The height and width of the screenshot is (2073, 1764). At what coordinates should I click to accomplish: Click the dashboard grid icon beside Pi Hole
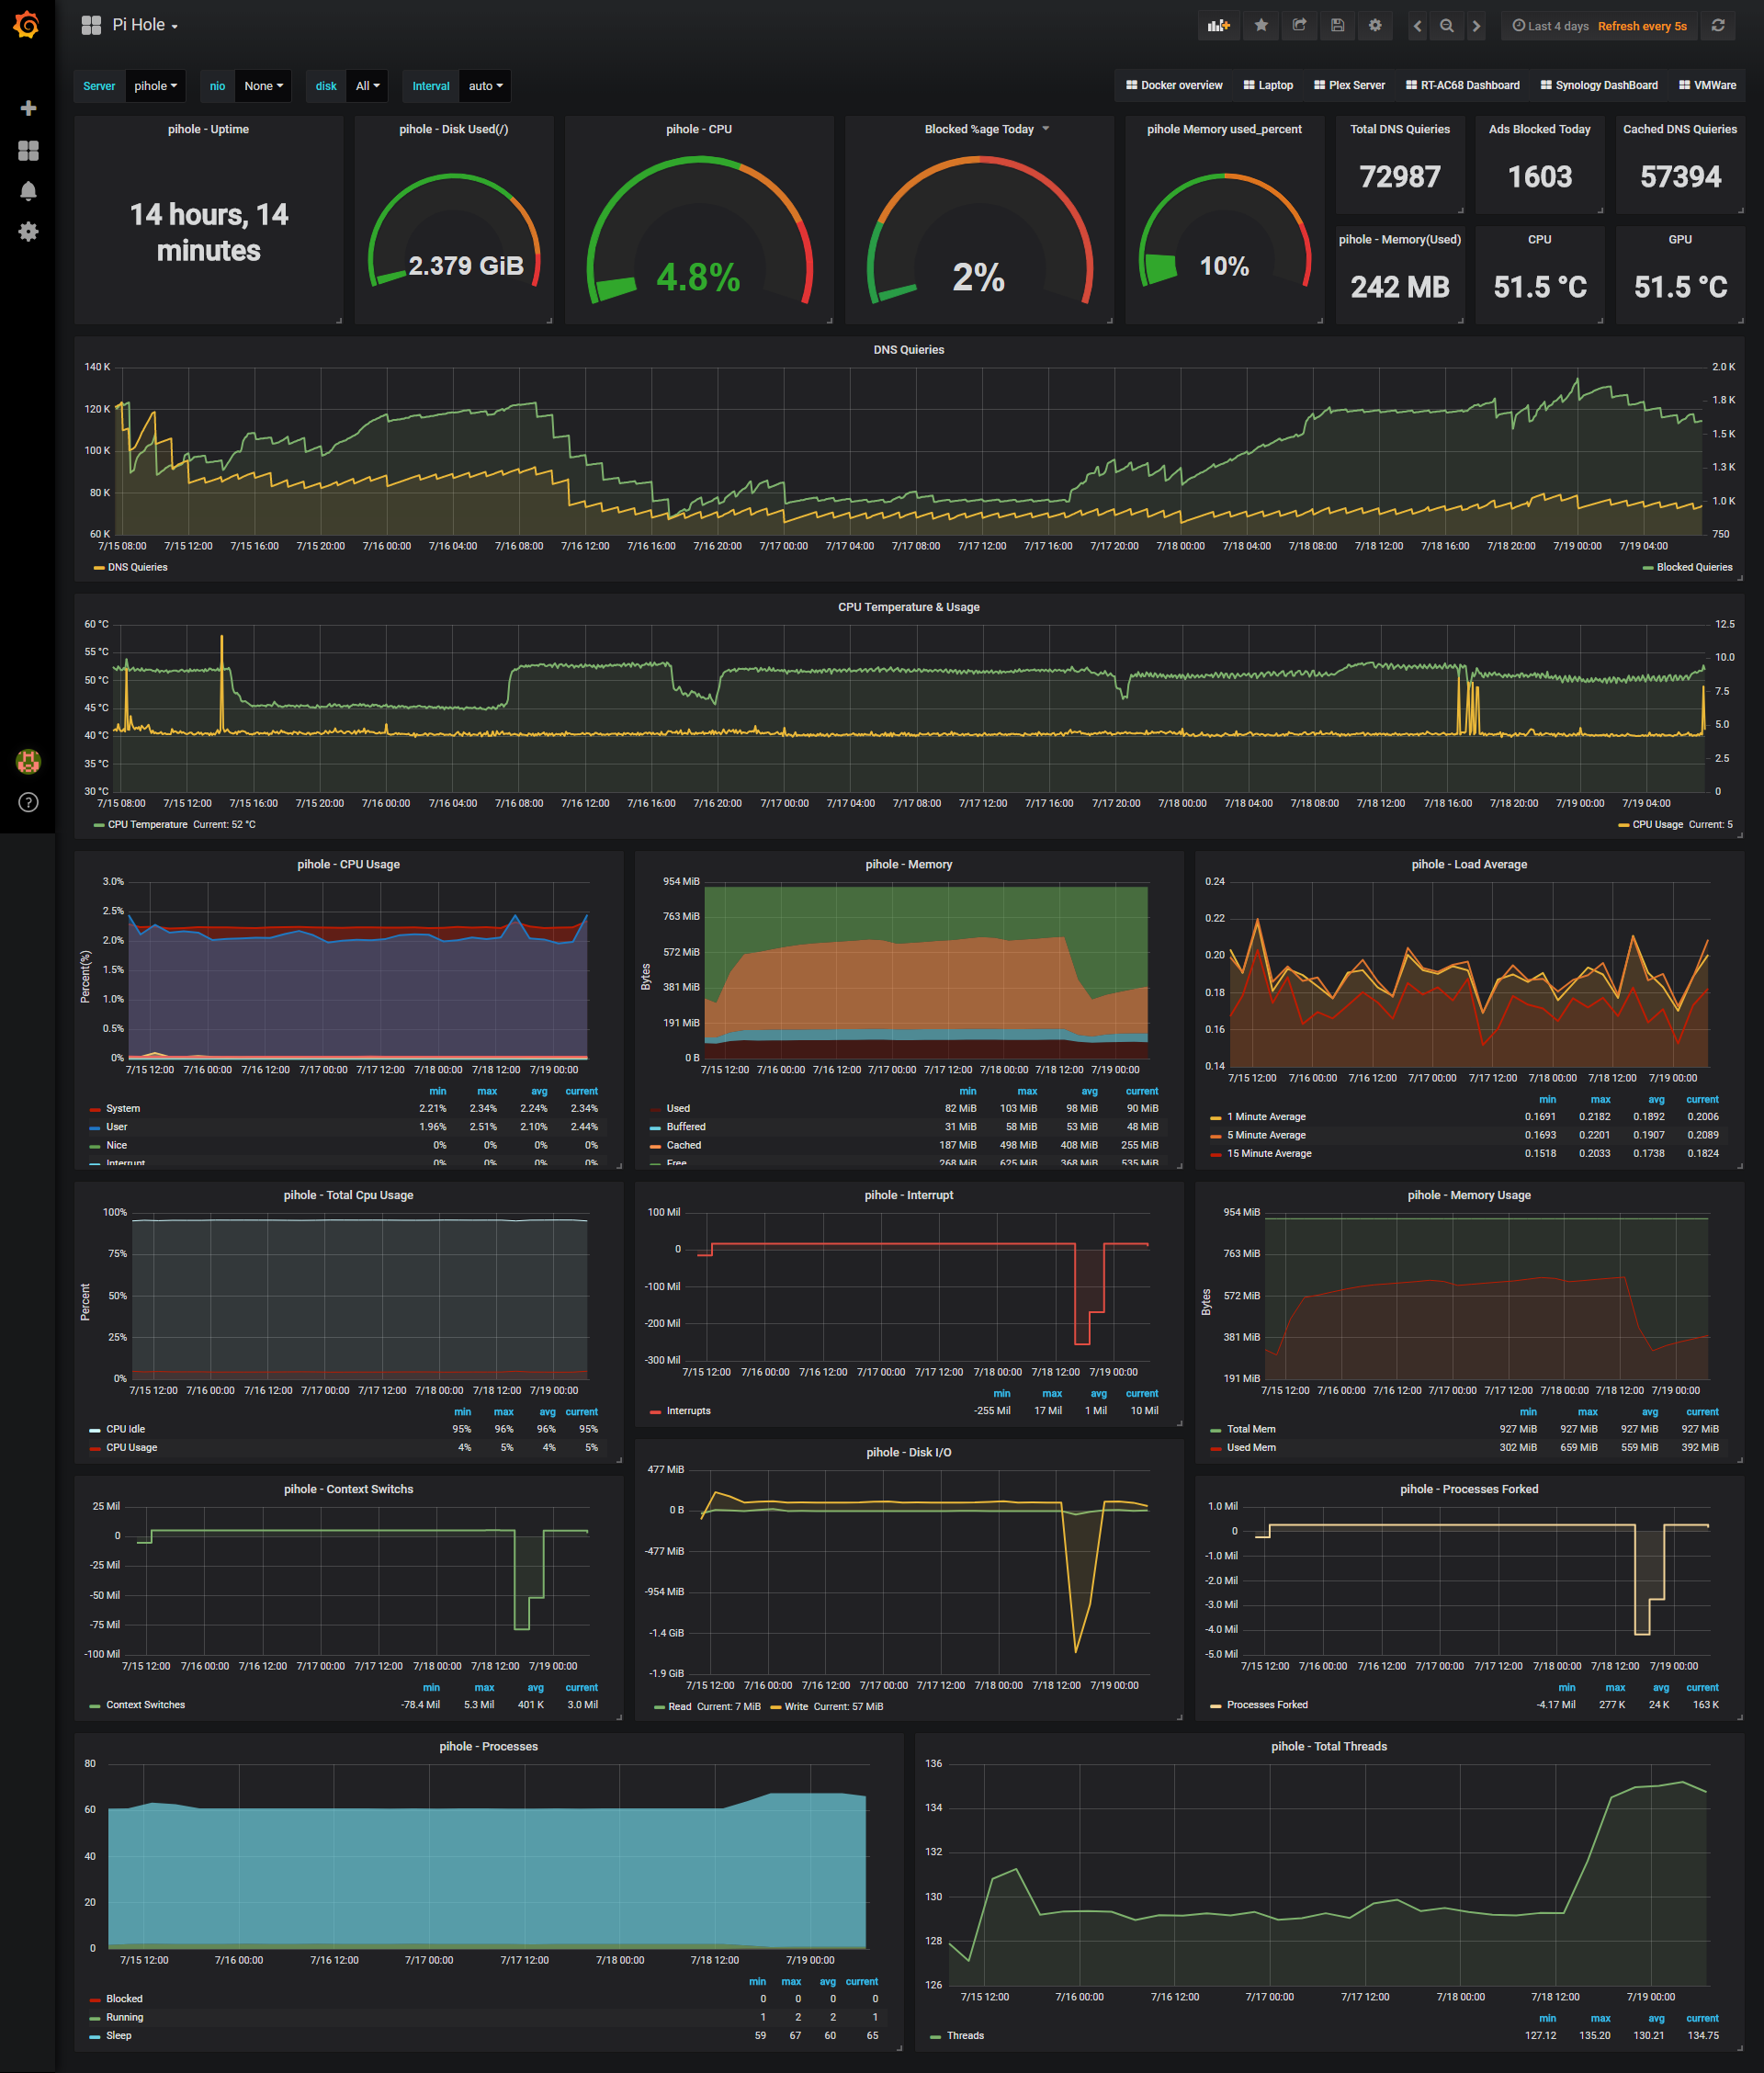91,25
